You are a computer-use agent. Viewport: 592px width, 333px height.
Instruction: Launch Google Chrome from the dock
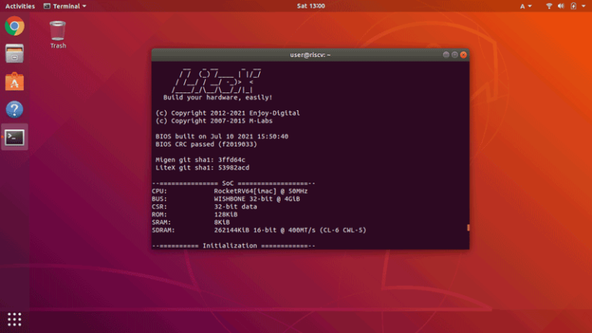point(15,27)
